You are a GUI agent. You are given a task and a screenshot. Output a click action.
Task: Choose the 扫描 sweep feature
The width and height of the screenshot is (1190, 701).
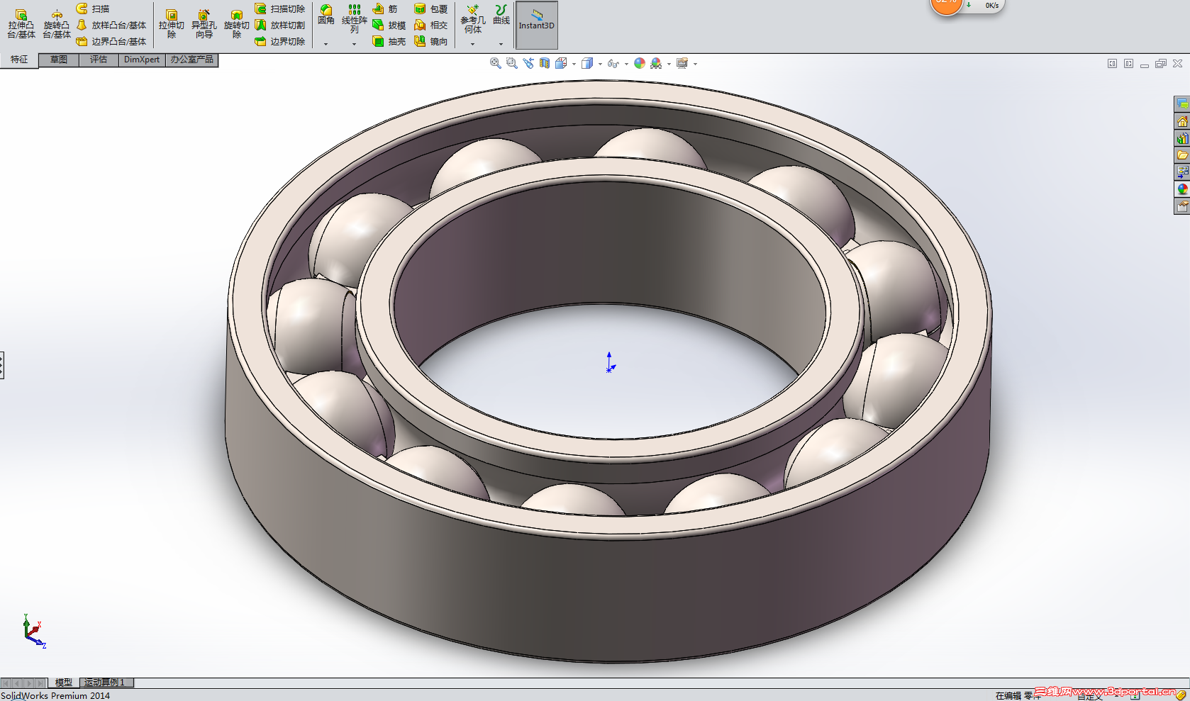click(93, 9)
